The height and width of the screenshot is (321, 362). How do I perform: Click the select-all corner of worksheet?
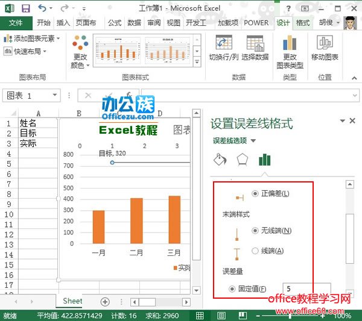click(13, 113)
